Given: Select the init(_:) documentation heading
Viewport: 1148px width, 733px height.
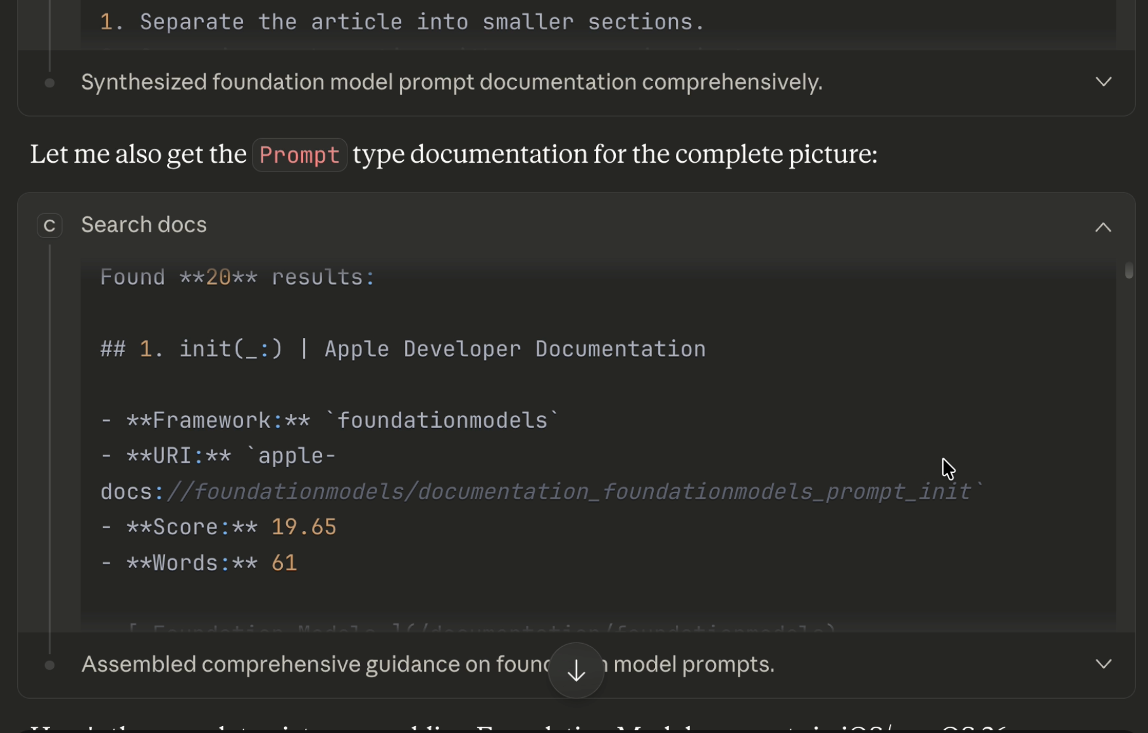Looking at the screenshot, I should tap(402, 348).
